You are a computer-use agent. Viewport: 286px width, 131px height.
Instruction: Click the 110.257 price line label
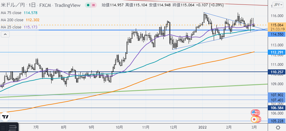click(277, 72)
